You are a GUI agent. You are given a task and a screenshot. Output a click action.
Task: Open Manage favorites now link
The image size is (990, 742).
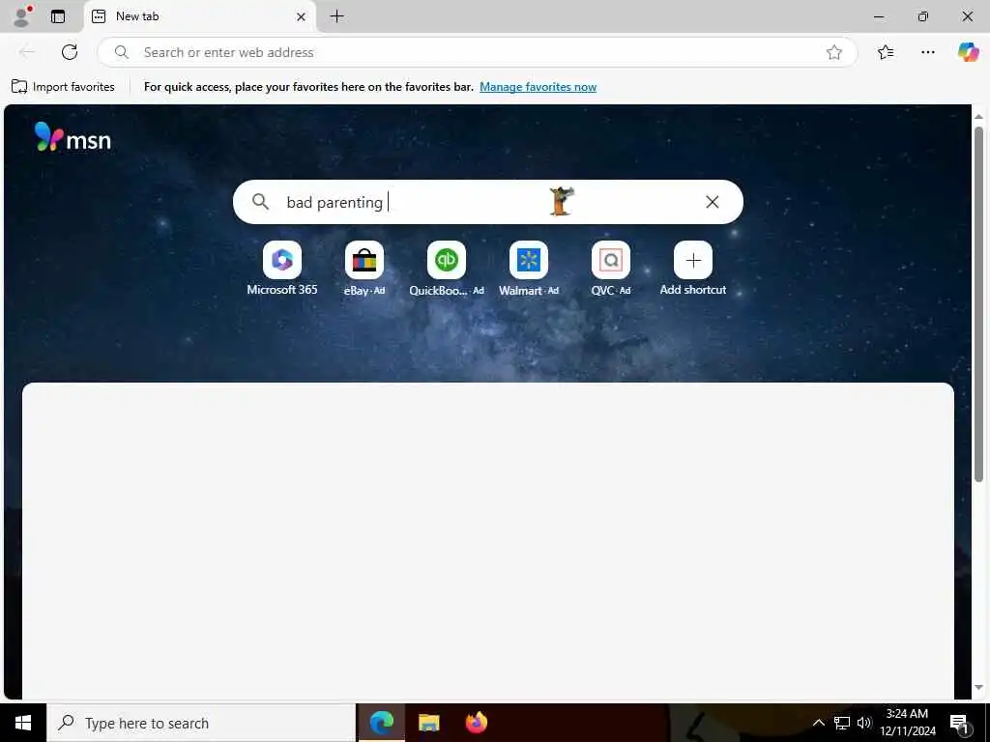tap(538, 87)
